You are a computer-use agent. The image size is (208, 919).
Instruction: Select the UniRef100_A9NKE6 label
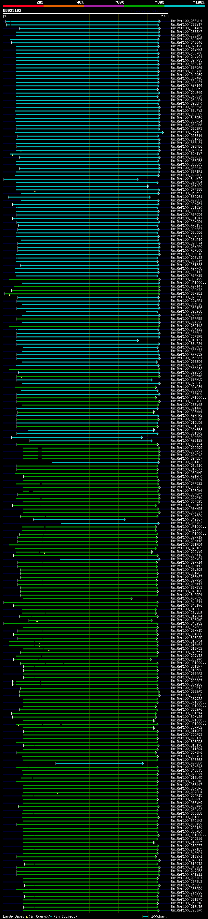click(186, 175)
